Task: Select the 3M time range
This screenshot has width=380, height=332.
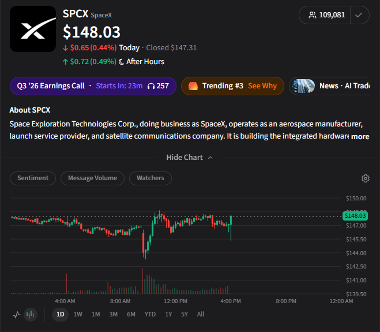Action: (x=113, y=315)
